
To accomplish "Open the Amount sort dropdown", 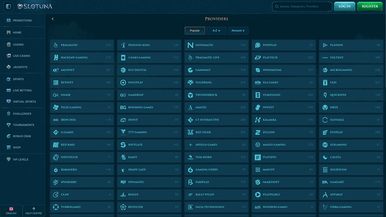I will pos(238,31).
